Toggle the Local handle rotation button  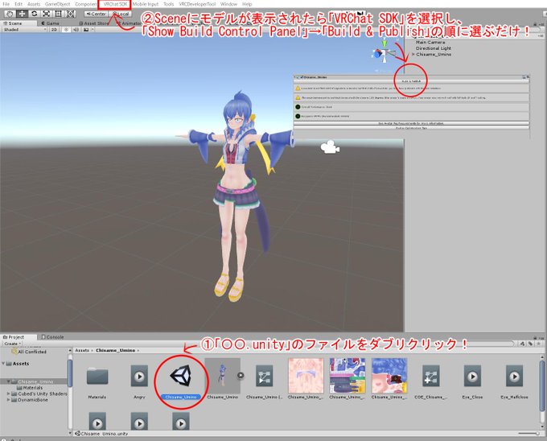(121, 14)
